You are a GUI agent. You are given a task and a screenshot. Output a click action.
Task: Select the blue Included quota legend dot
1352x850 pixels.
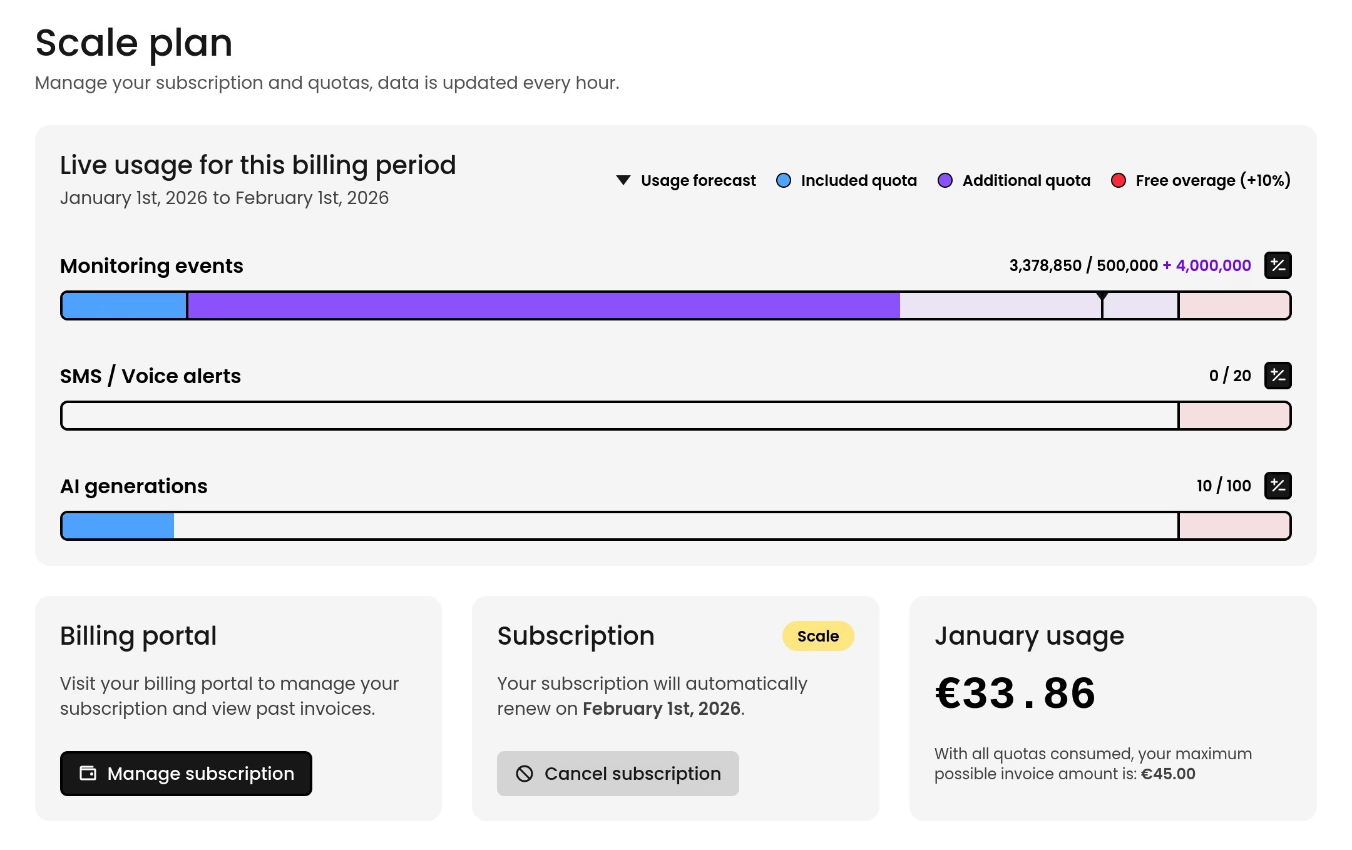[x=783, y=180]
